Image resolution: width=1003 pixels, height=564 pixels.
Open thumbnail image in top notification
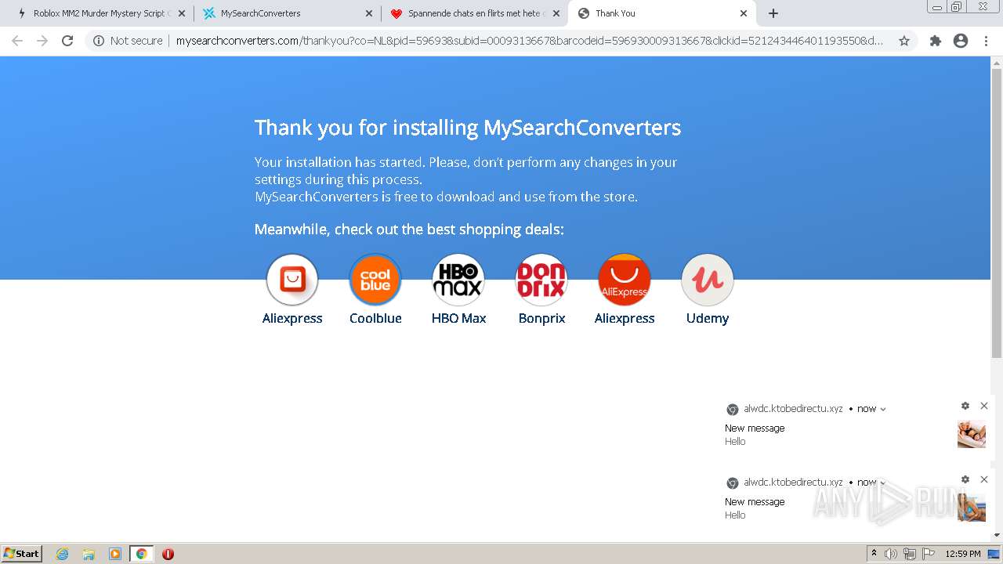point(972,434)
